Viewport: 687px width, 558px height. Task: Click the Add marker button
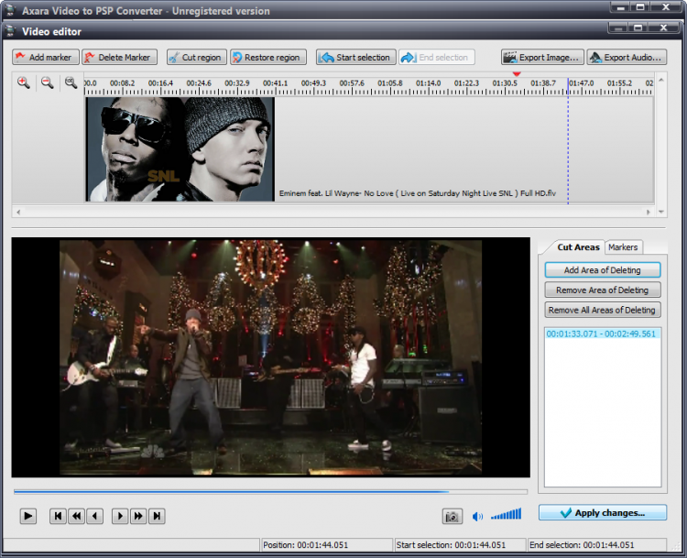tap(45, 57)
